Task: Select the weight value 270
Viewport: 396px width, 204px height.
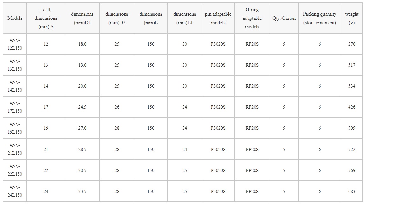Action: pyautogui.click(x=352, y=44)
